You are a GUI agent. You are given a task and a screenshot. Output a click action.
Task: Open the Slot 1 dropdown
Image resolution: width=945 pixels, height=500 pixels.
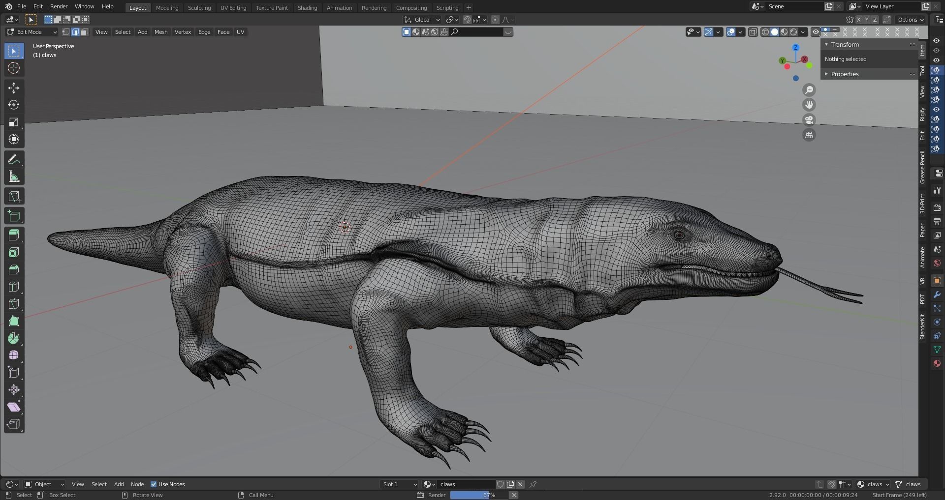[x=400, y=484]
